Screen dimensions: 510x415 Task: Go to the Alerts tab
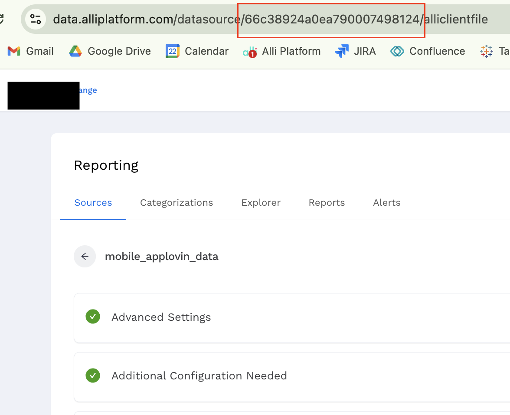(x=386, y=203)
